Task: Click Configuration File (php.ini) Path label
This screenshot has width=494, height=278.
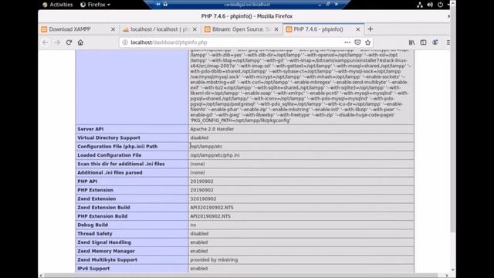Action: (117, 147)
